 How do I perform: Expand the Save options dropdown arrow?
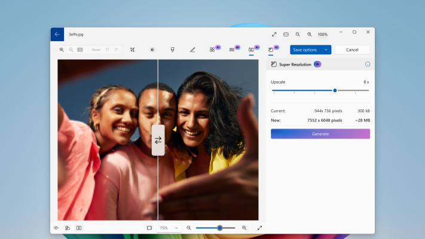click(x=326, y=50)
